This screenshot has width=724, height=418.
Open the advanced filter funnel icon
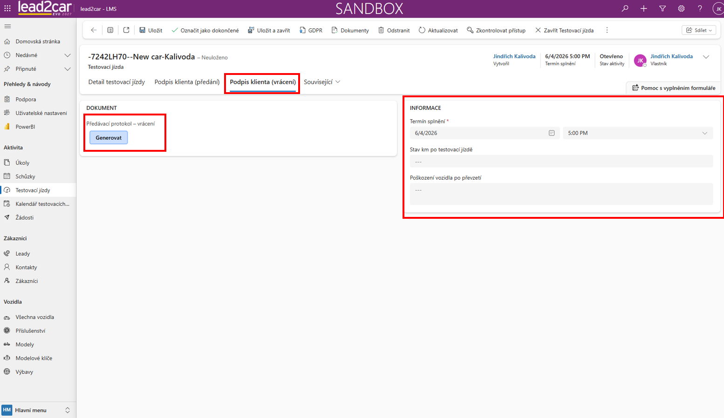pos(663,8)
